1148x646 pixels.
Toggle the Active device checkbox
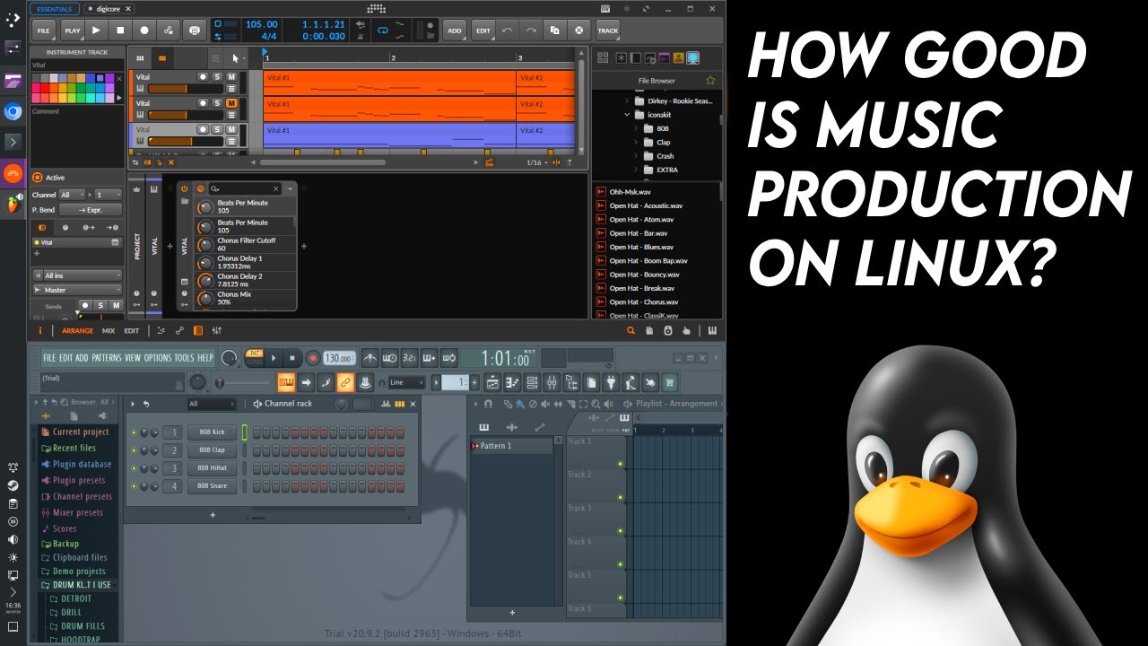pos(38,178)
